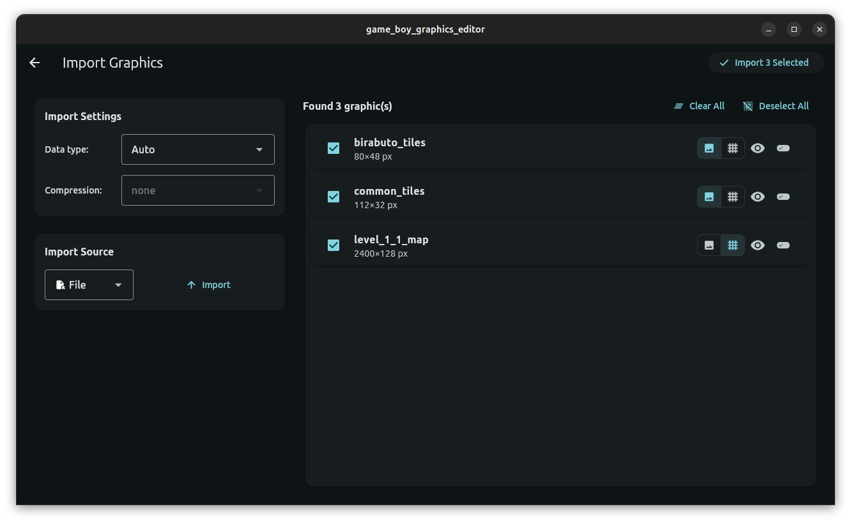The width and height of the screenshot is (851, 523).
Task: Go back using the arrow beside Import Graphics
Action: pyautogui.click(x=34, y=63)
